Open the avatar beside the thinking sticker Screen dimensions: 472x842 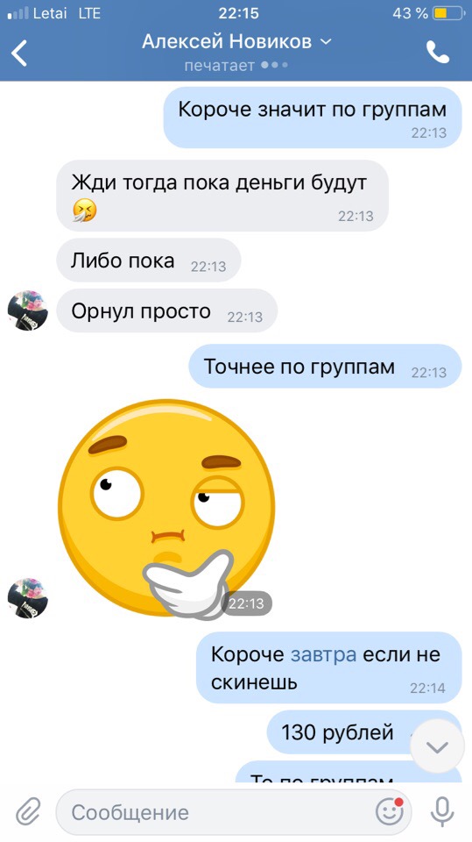click(x=28, y=597)
